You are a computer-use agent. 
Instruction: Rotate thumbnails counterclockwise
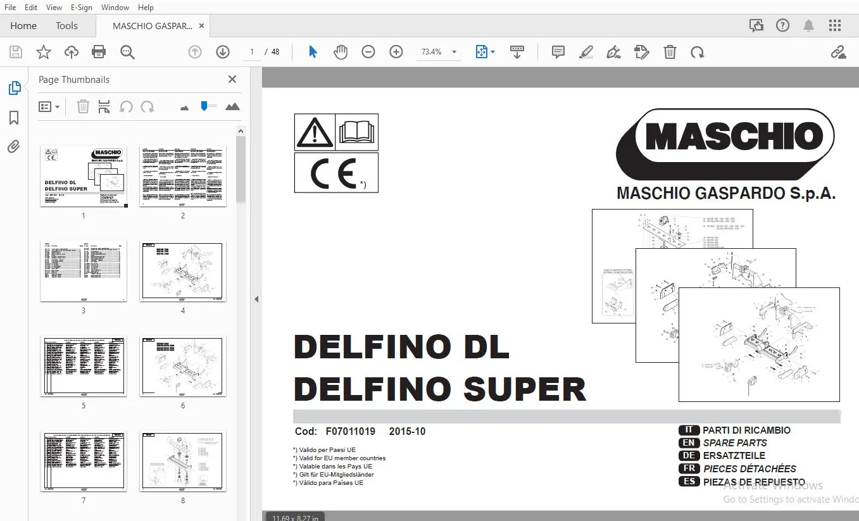click(126, 106)
